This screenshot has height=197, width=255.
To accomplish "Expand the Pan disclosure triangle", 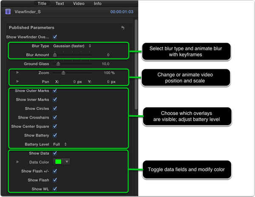I will point(17,81).
